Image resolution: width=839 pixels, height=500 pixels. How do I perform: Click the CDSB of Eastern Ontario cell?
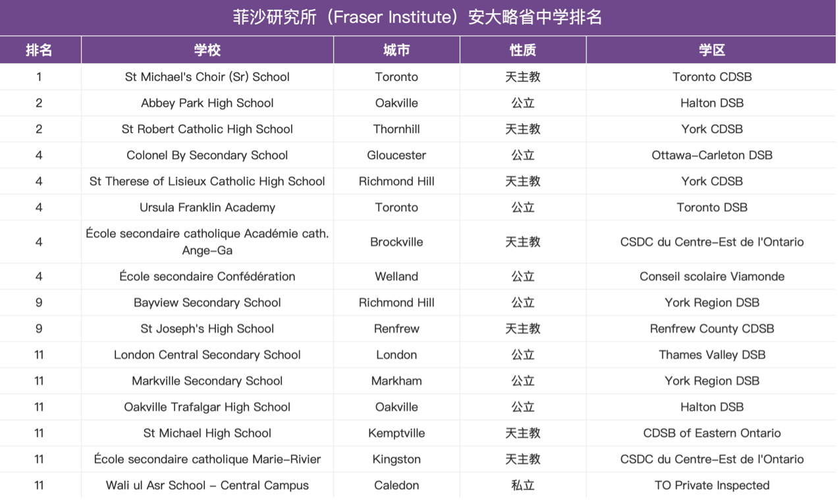click(x=712, y=434)
